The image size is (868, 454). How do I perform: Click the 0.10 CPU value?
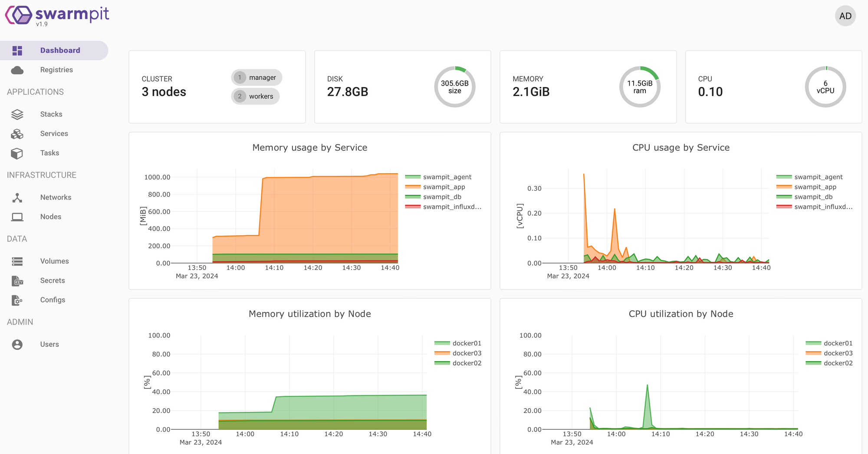pos(710,92)
